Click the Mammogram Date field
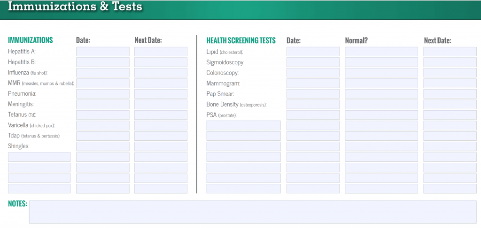This screenshot has height=228, width=481. point(313,84)
